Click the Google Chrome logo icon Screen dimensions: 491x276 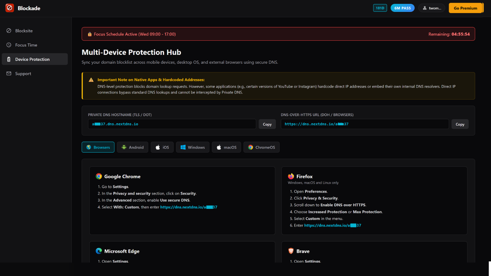[x=99, y=176]
